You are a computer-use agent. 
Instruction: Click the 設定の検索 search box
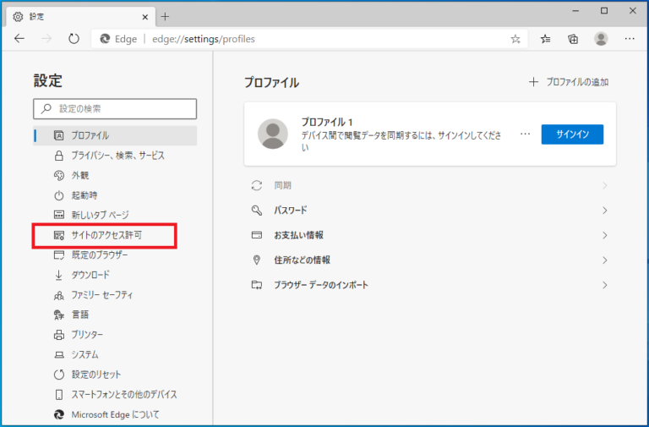pos(115,108)
